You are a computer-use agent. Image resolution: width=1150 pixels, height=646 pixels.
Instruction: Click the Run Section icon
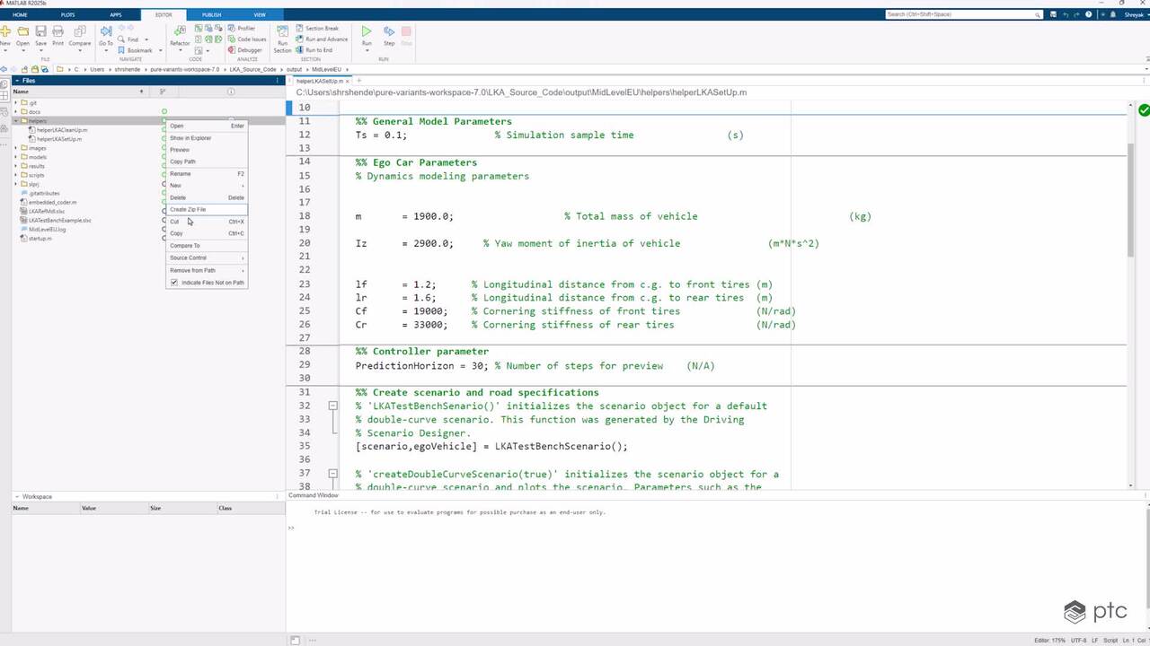[283, 36]
